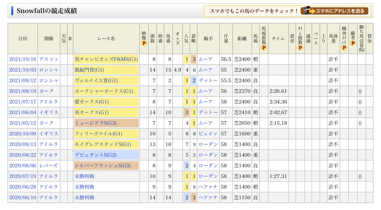Image resolution: width=381 pixels, height=210 pixels.
Task: Open ヨークシャーオークス(G1) race link
Action: click(104, 91)
